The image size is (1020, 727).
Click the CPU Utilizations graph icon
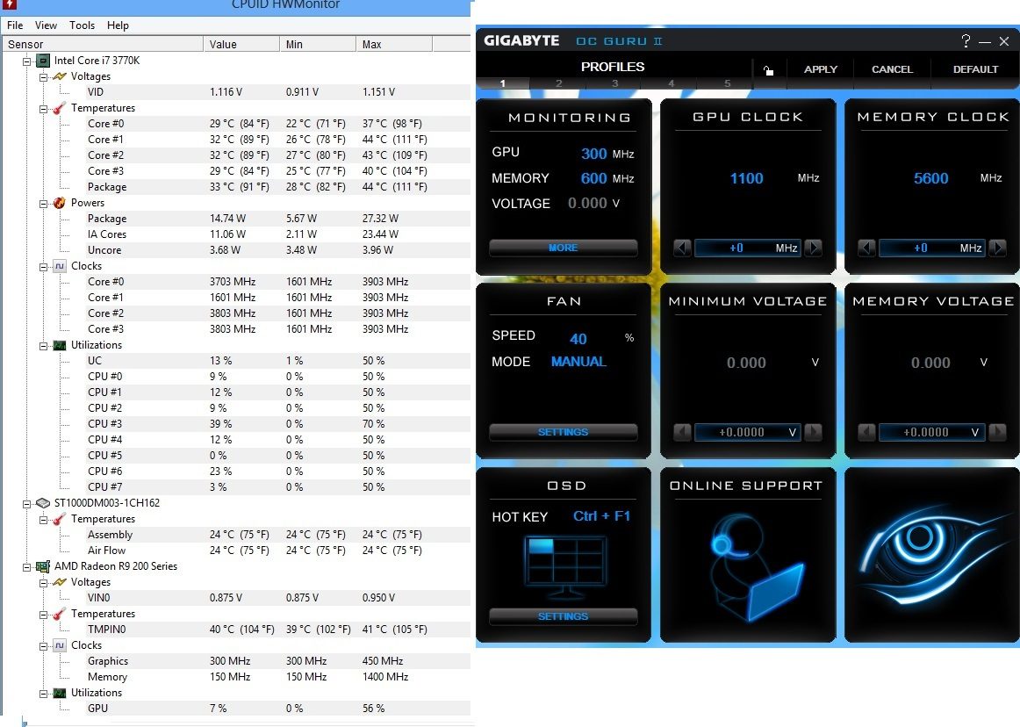[x=60, y=345]
